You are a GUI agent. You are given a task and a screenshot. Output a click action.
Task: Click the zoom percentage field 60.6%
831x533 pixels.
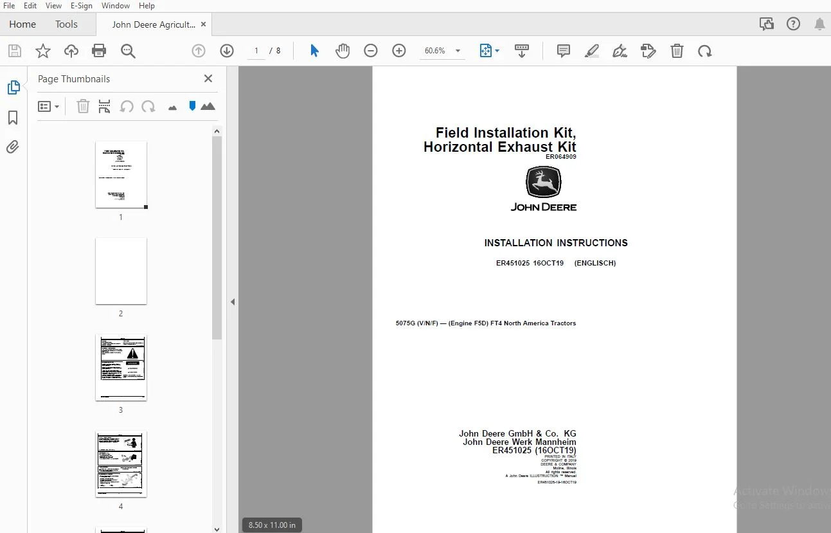pos(435,51)
